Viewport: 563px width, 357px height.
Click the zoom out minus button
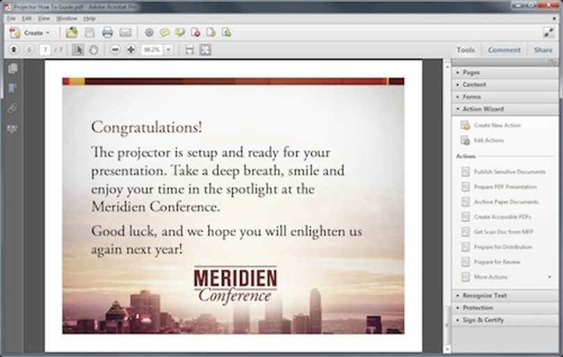(115, 49)
